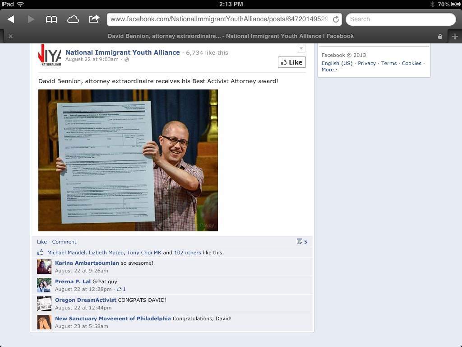Go back with the Safari back arrow
462x347 pixels.
[x=11, y=19]
